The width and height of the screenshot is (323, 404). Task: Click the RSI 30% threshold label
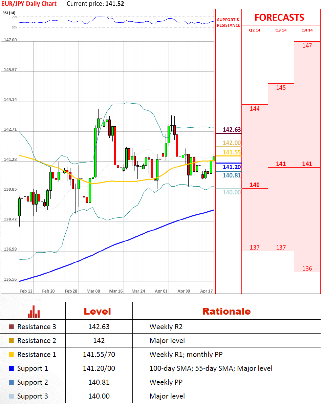pyautogui.click(x=15, y=27)
